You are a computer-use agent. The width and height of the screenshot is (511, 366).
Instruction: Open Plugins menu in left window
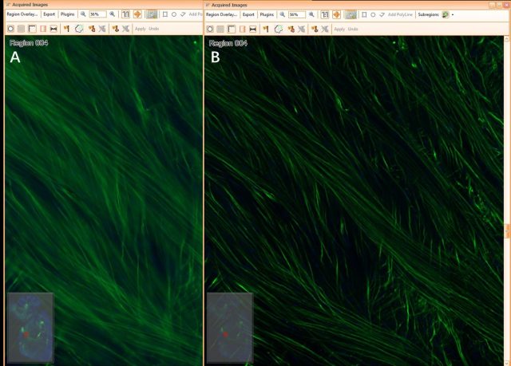point(67,14)
